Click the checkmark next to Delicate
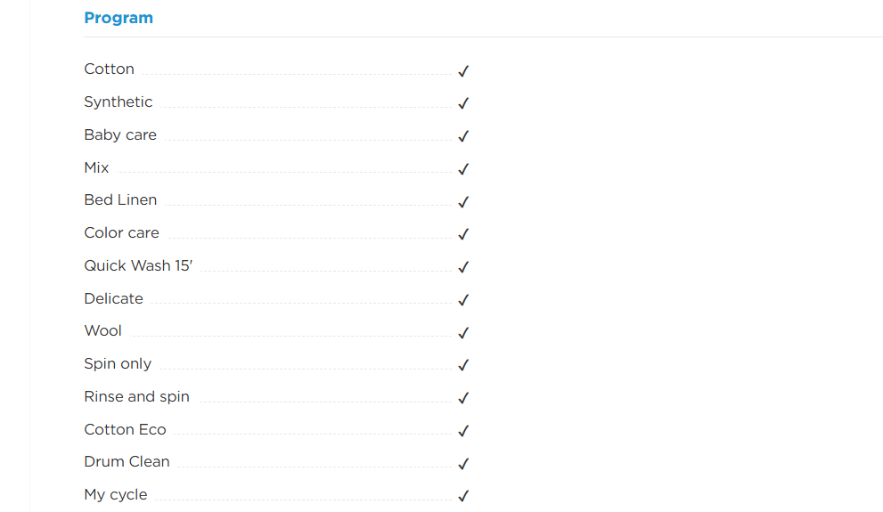The width and height of the screenshot is (883, 512). pyautogui.click(x=463, y=300)
